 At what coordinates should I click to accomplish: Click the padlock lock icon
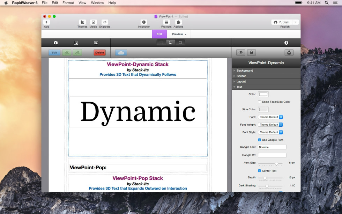pyautogui.click(x=252, y=53)
